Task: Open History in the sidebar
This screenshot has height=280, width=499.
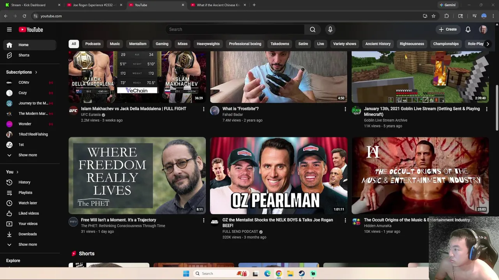Action: pyautogui.click(x=30, y=182)
